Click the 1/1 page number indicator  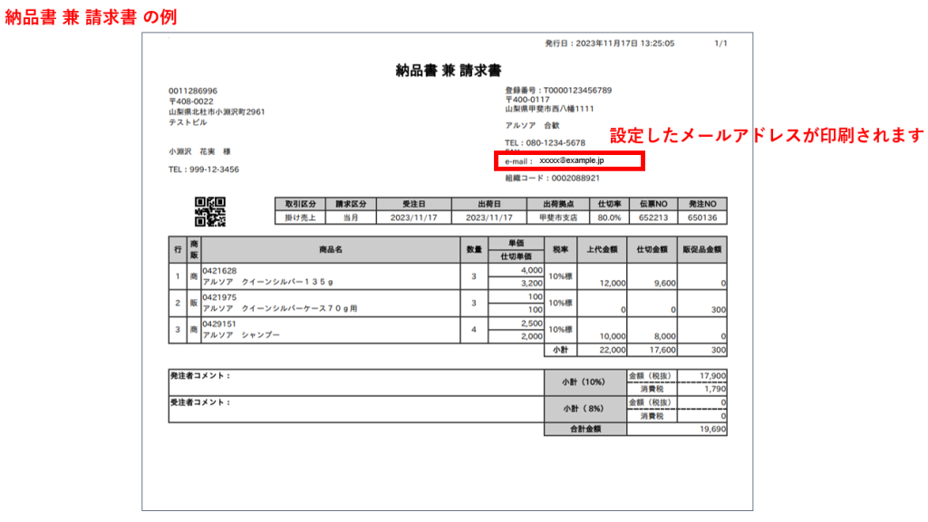[720, 43]
